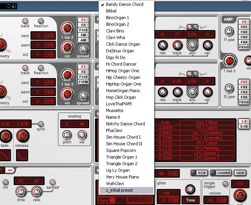Toggle oscillator 2 free-run power button
251x205 pixels.
pyautogui.click(x=41, y=68)
